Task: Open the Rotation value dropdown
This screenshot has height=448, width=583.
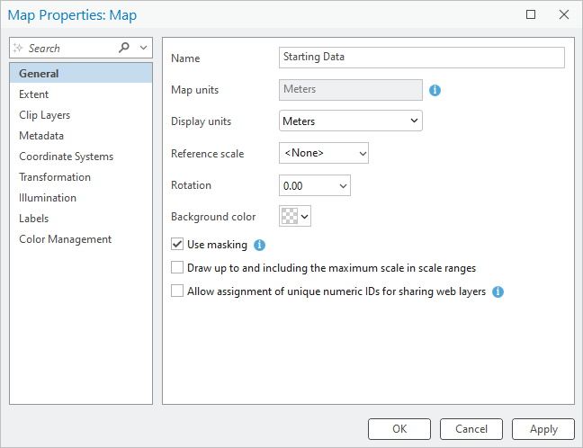Action: click(x=314, y=185)
